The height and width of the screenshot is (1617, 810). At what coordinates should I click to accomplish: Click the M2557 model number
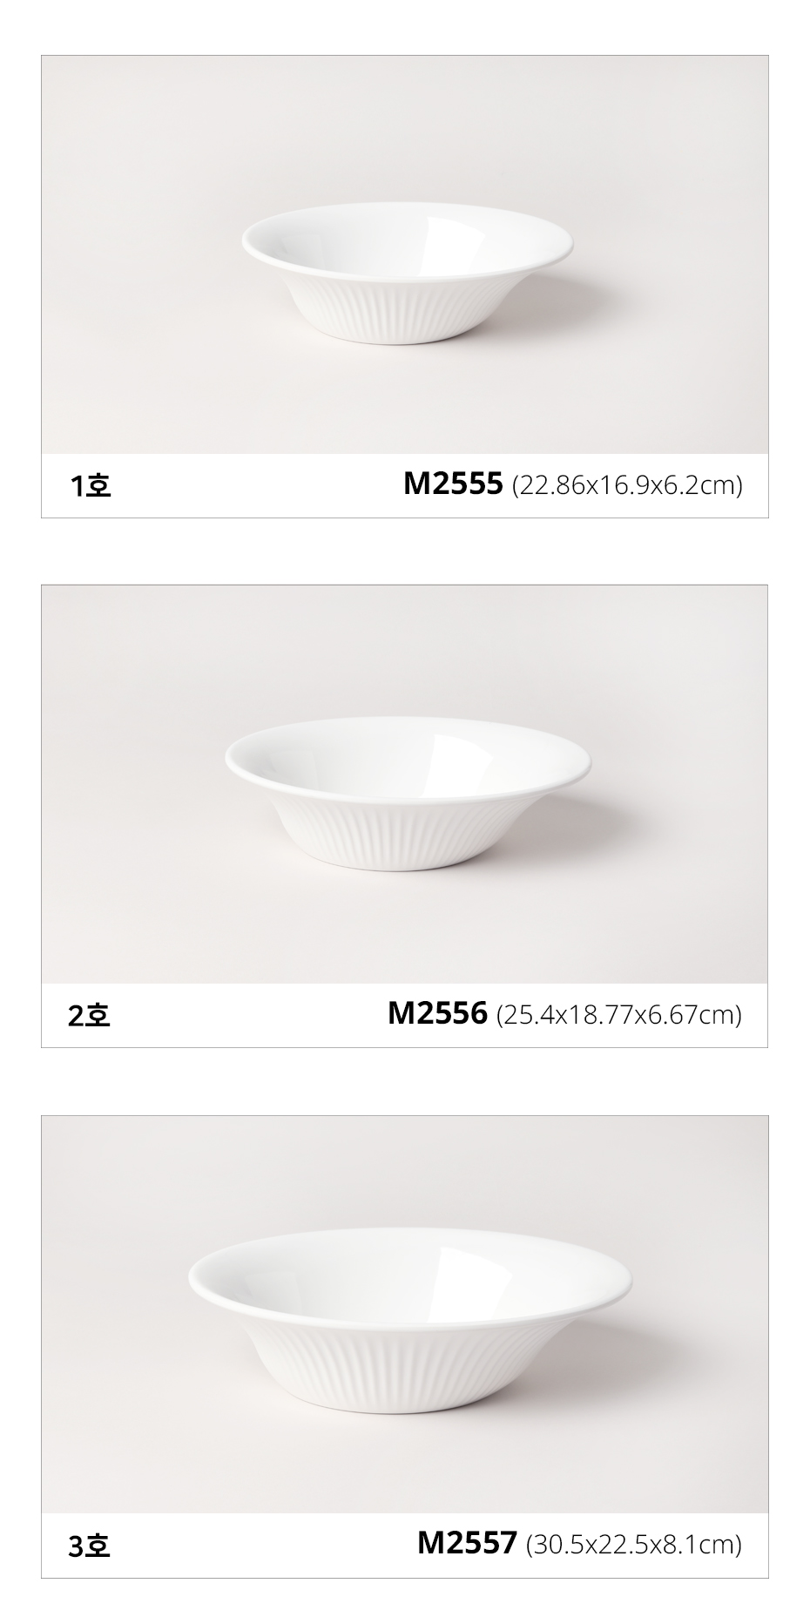[467, 1543]
